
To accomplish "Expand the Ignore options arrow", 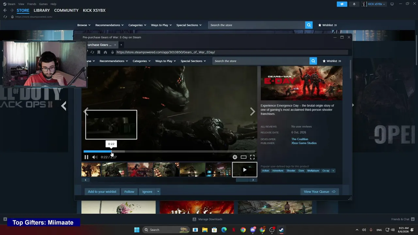I will pos(158,192).
